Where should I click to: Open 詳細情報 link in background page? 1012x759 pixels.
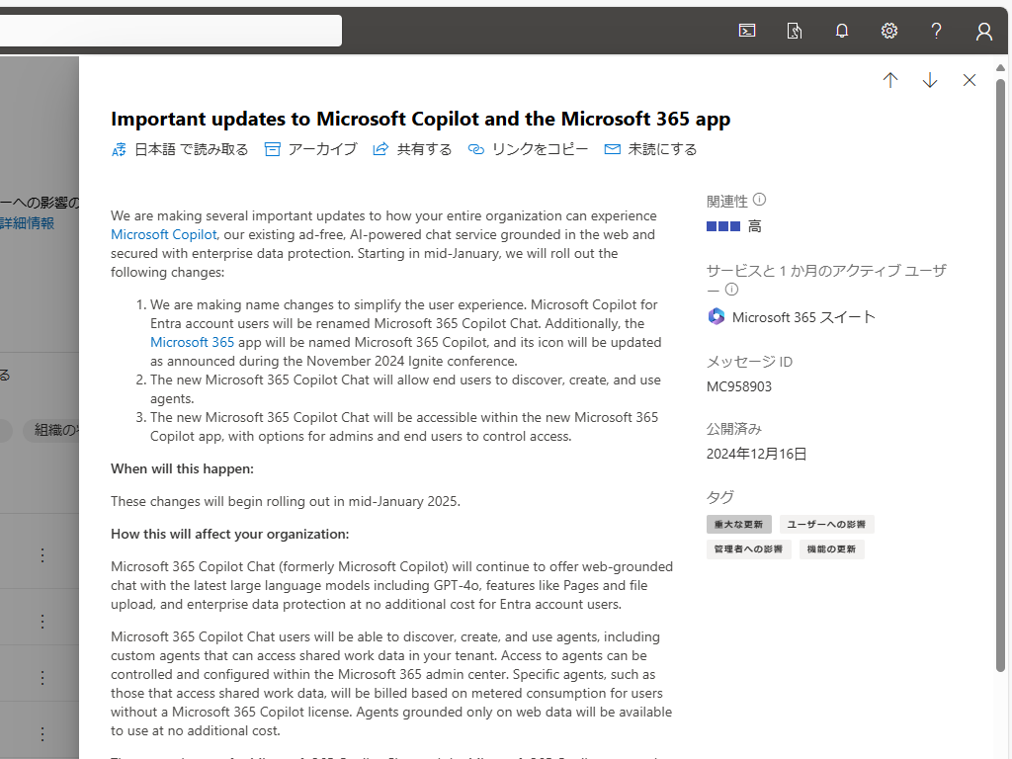[x=27, y=223]
